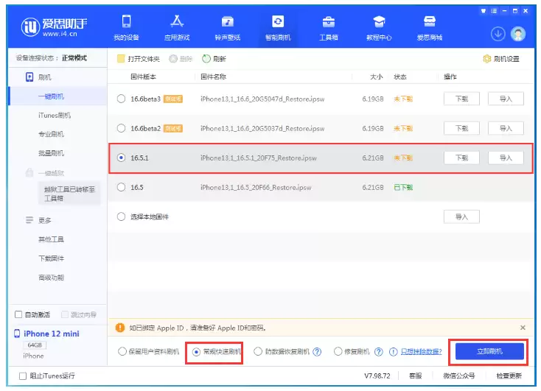
Task: Open 批量刷机 in sidebar
Action: (x=51, y=153)
